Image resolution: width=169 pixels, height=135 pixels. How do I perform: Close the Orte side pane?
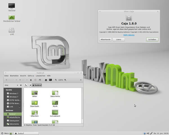pos(21,85)
